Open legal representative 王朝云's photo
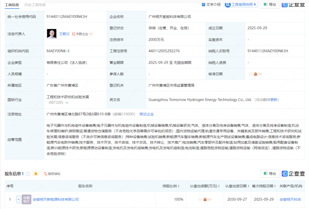Viewport: 309px width, 209px height. click(51, 34)
